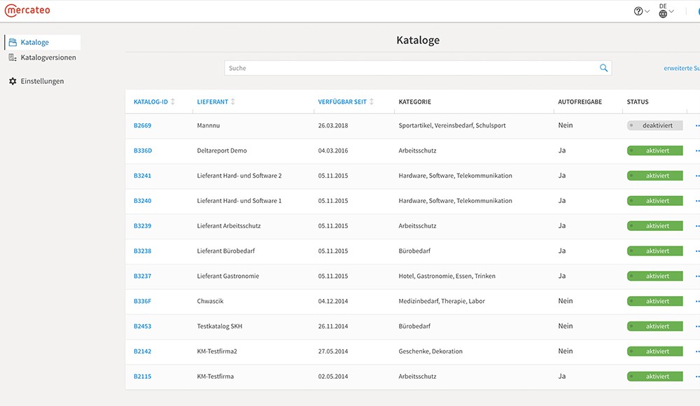Click the Kataloge sidebar icon

pos(13,43)
